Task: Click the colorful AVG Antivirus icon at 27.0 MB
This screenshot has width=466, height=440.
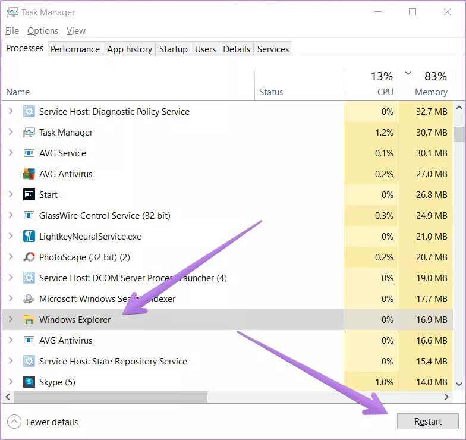Action: 29,174
